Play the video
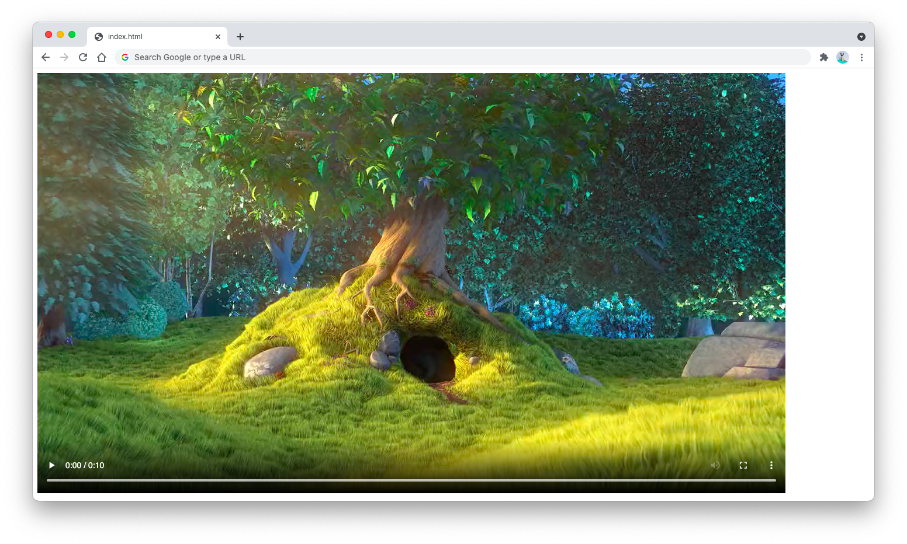 (x=51, y=465)
